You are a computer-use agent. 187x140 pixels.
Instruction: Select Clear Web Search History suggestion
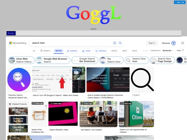click(x=21, y=60)
